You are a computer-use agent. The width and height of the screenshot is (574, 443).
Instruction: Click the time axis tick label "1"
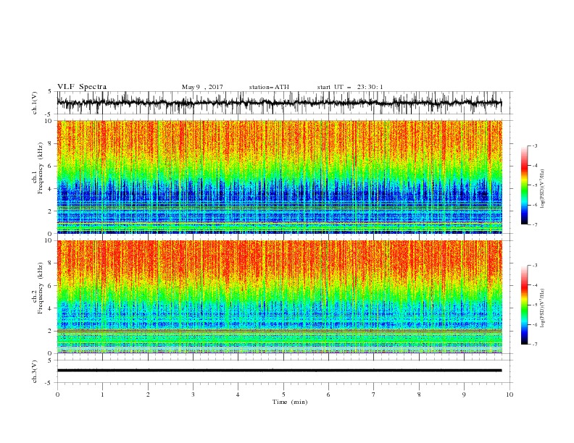tap(102, 395)
